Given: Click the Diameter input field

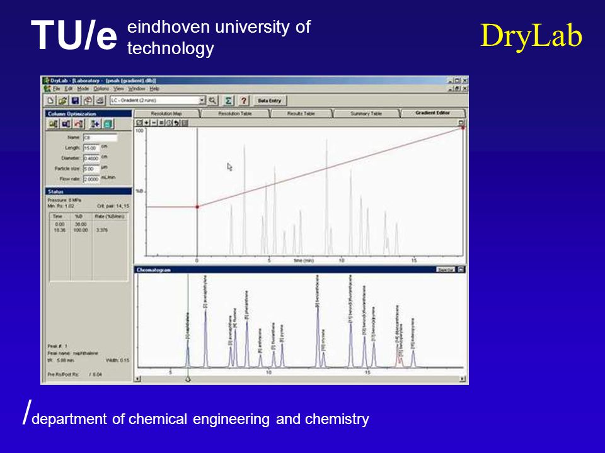Looking at the screenshot, I should tap(91, 159).
